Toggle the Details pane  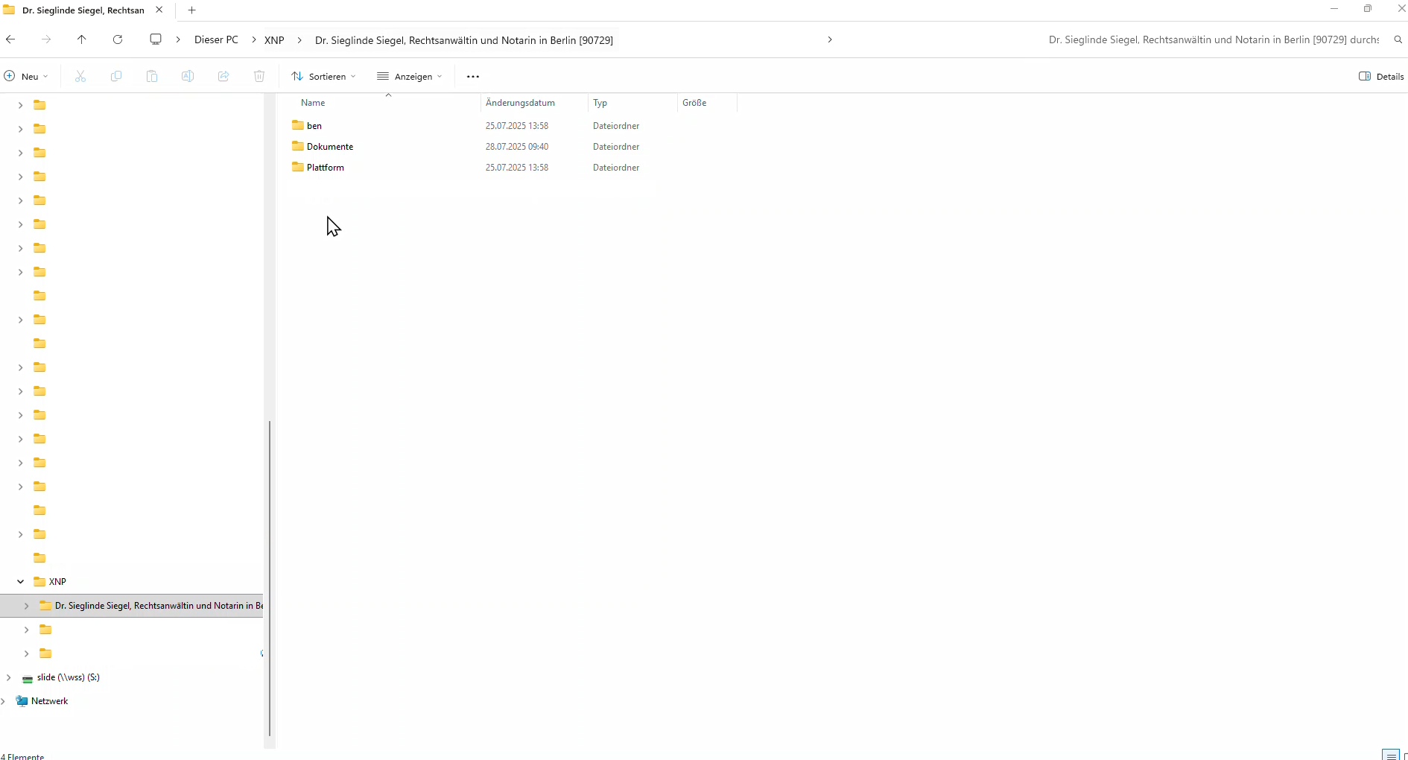coord(1381,77)
